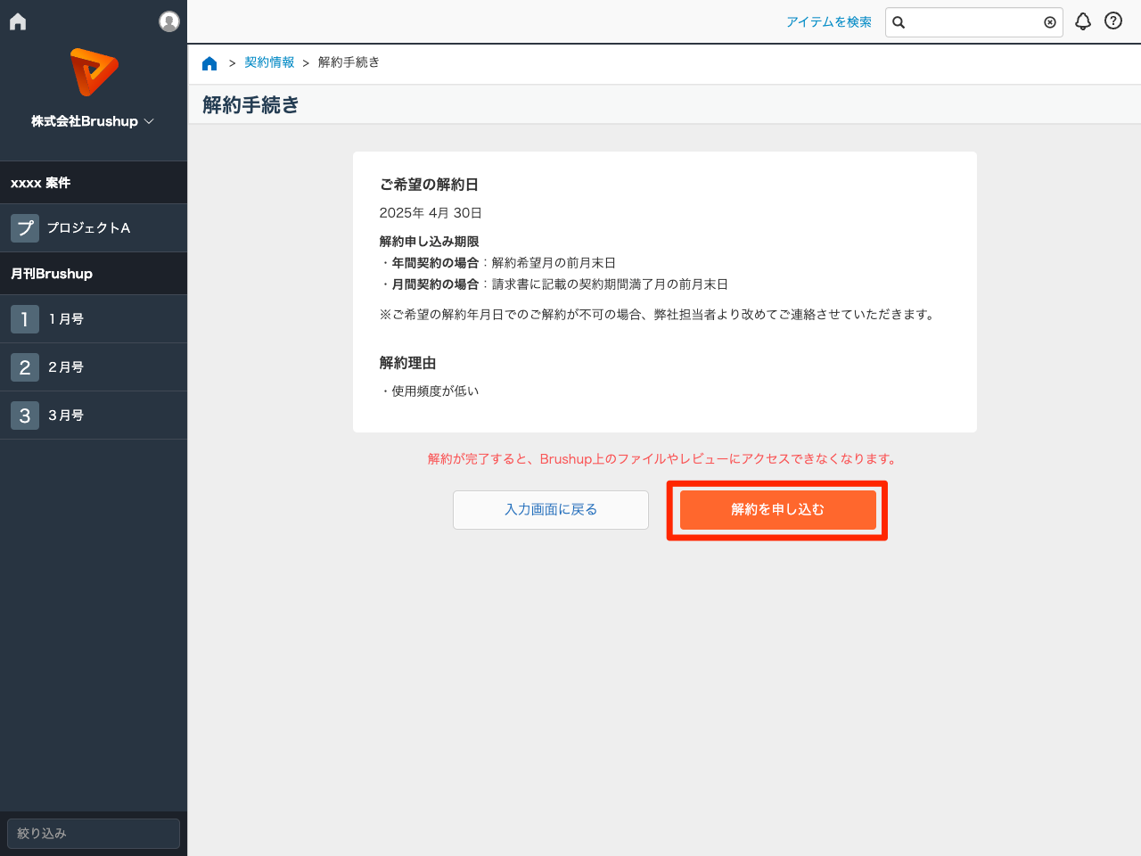This screenshot has height=856, width=1141.
Task: Focus the item search input field
Action: click(974, 22)
